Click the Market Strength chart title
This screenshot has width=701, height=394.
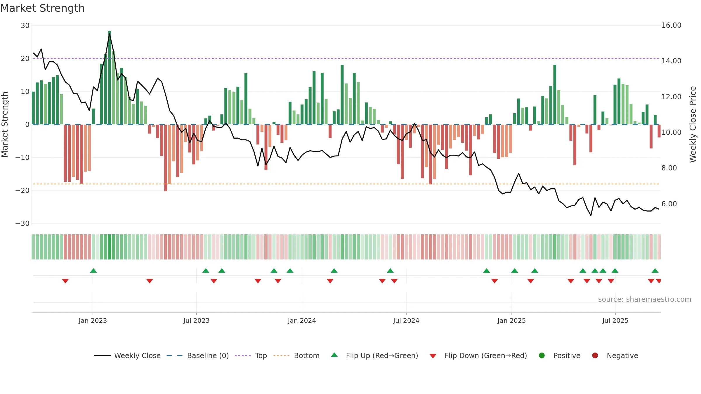pyautogui.click(x=42, y=8)
